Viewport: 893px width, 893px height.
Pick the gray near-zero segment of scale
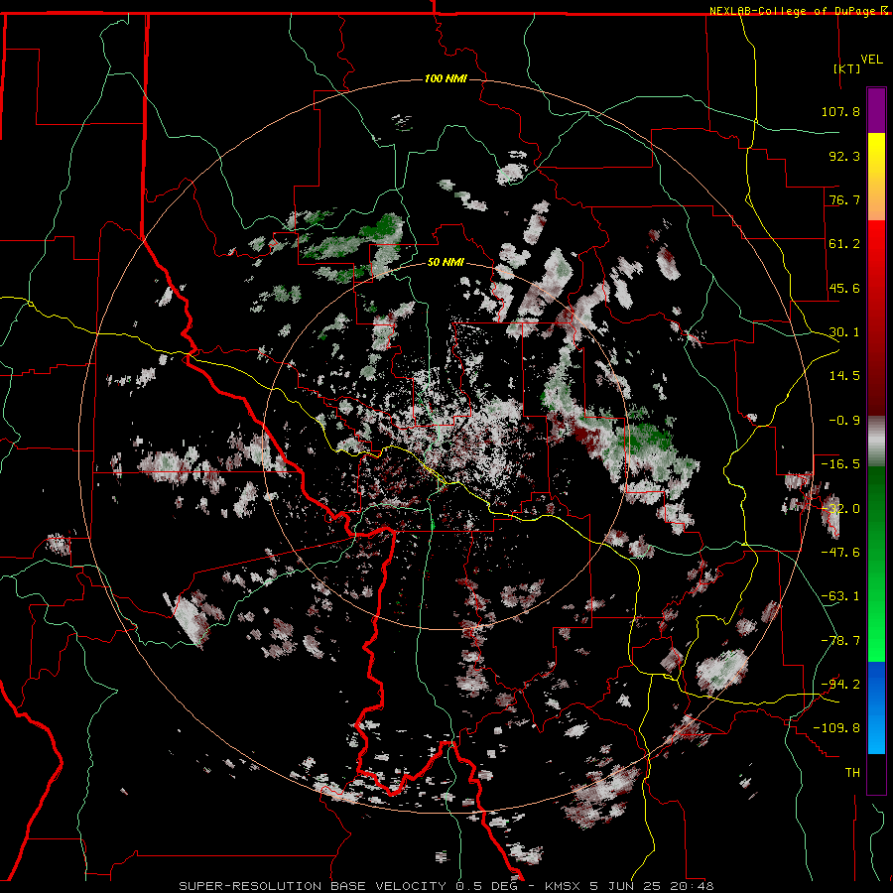point(876,442)
